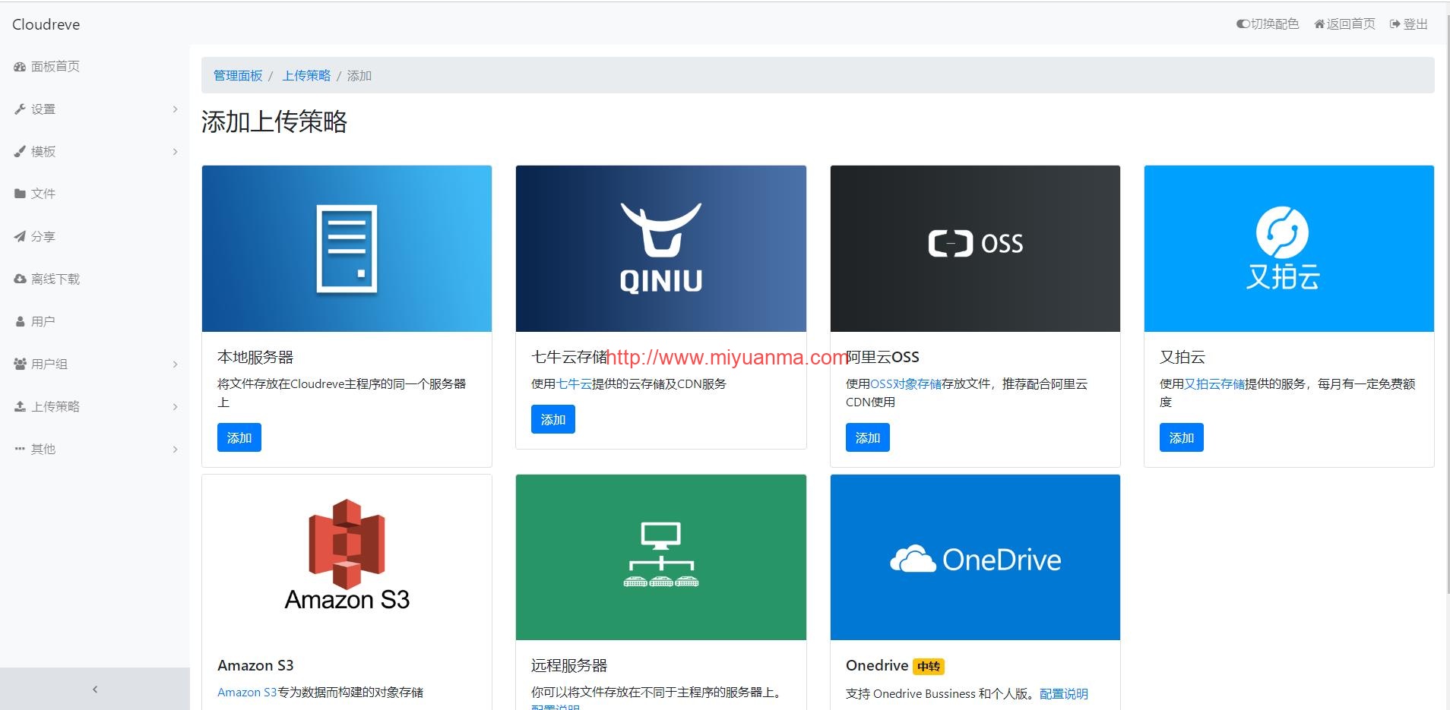Click the green remote server card image
Viewport: 1450px width, 710px height.
coord(661,557)
